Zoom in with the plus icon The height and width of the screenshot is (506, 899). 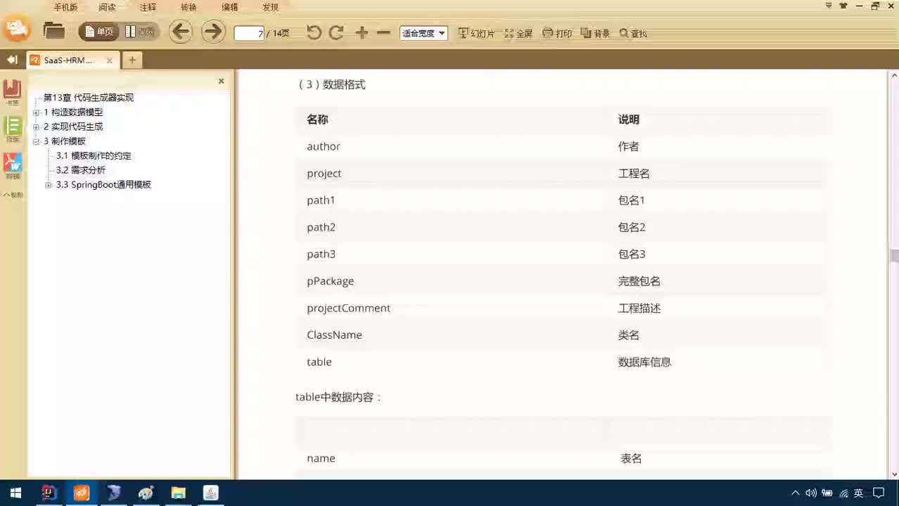362,32
